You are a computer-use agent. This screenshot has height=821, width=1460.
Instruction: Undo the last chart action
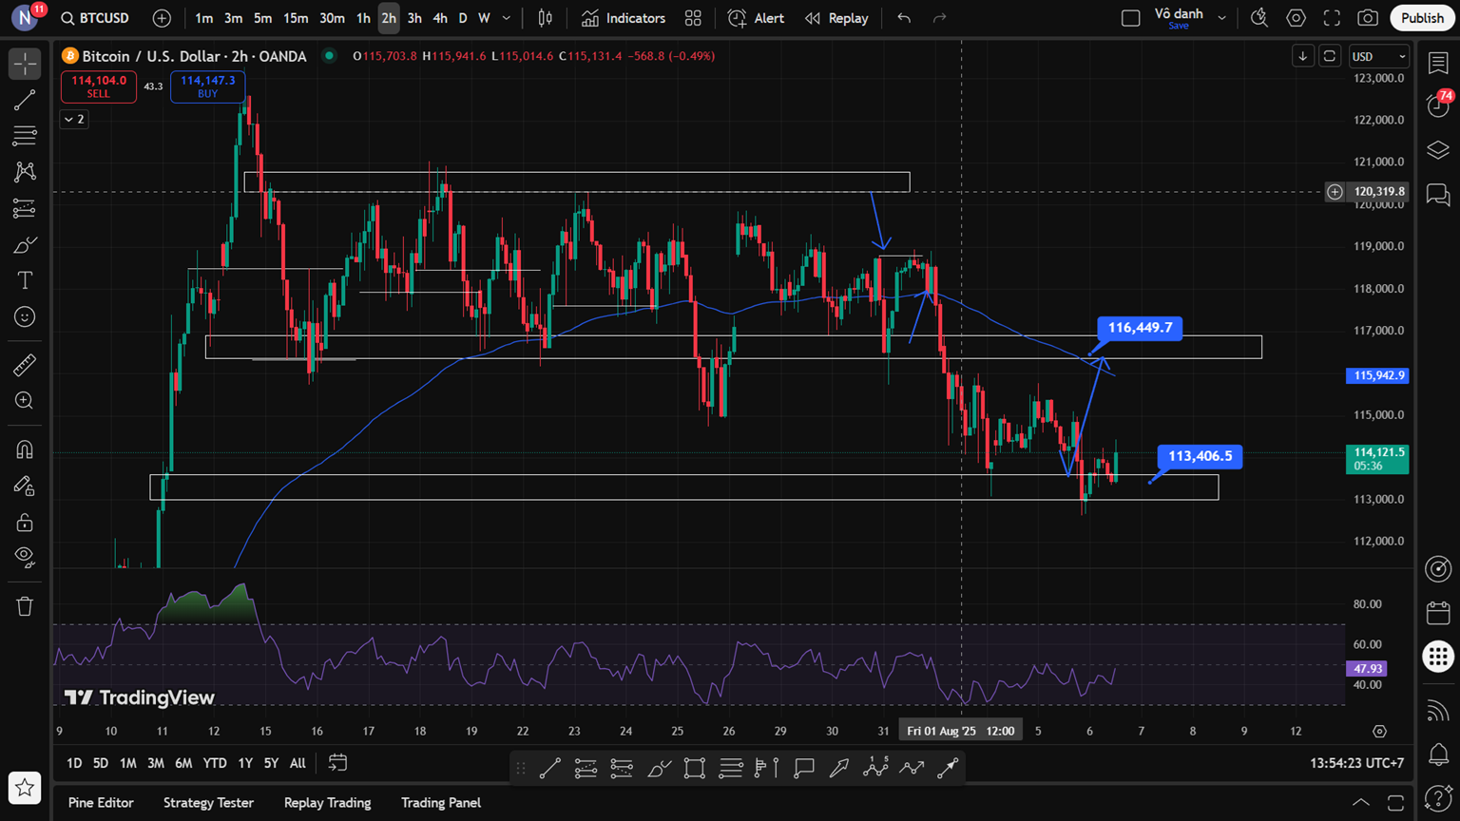(x=904, y=18)
